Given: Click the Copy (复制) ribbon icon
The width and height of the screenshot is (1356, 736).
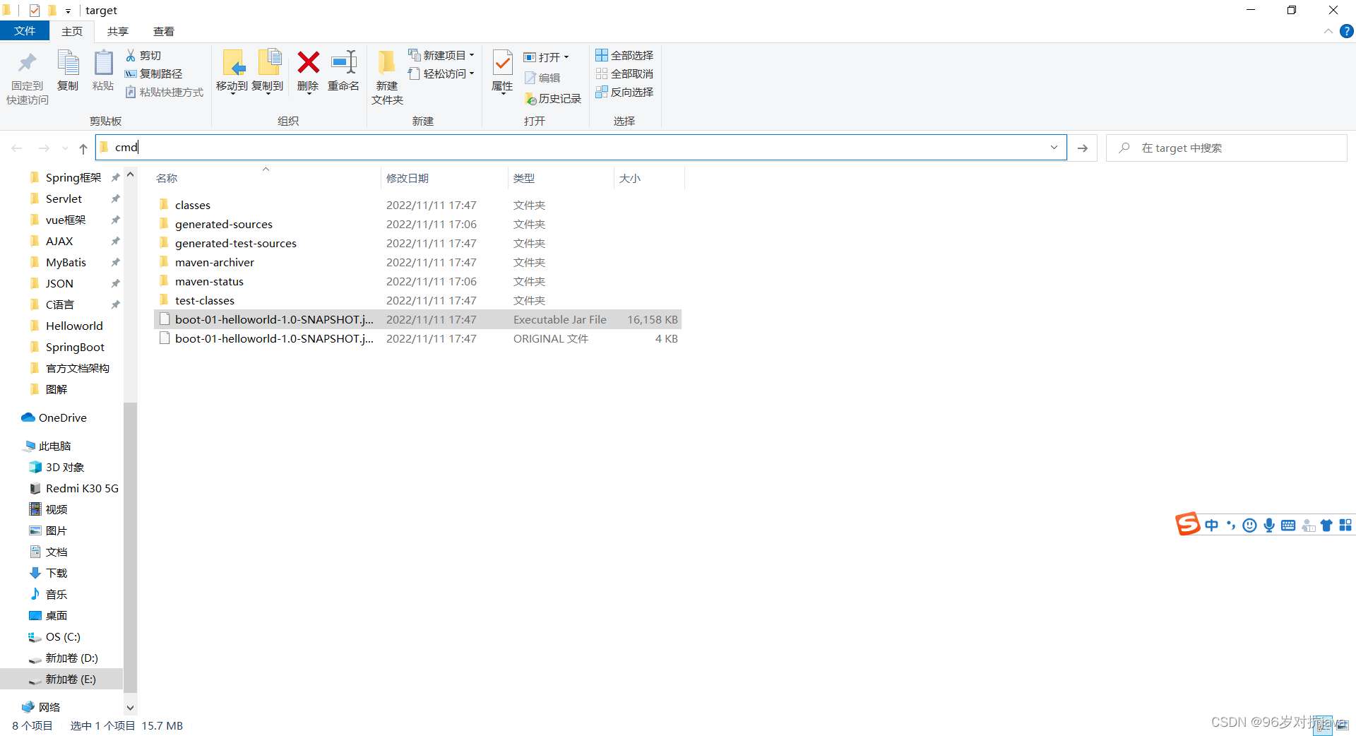Looking at the screenshot, I should tap(68, 64).
